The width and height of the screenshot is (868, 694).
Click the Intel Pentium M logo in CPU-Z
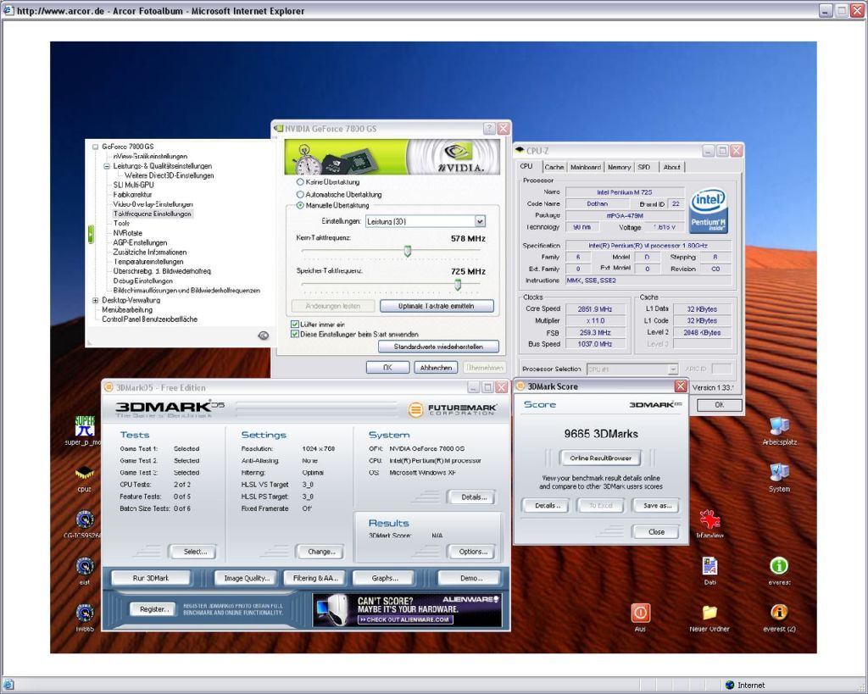click(x=709, y=210)
